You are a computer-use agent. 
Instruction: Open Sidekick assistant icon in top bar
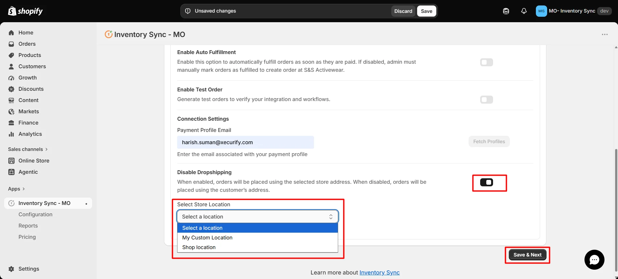point(506,11)
